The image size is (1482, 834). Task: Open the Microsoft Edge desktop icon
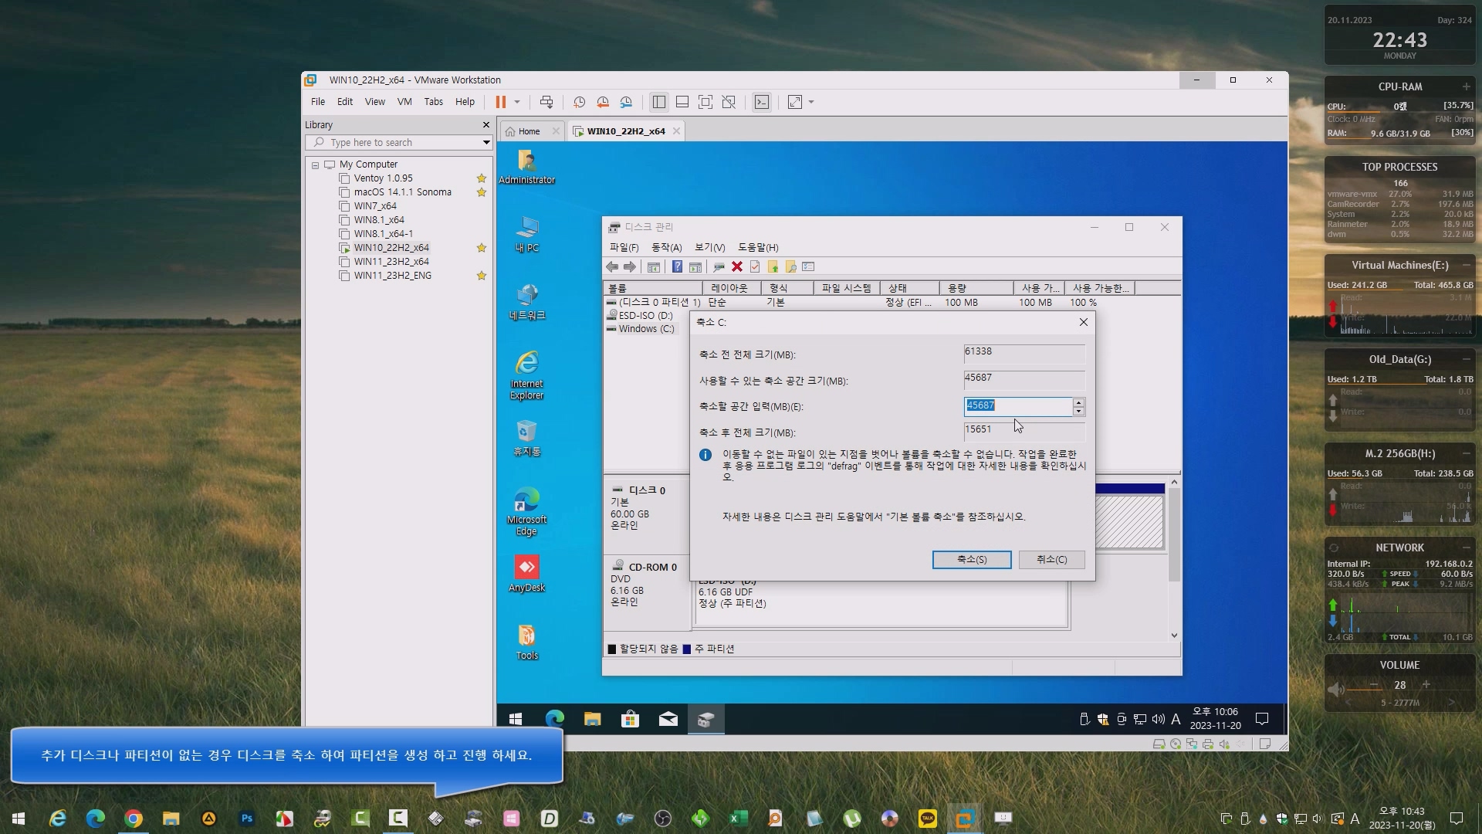click(526, 511)
